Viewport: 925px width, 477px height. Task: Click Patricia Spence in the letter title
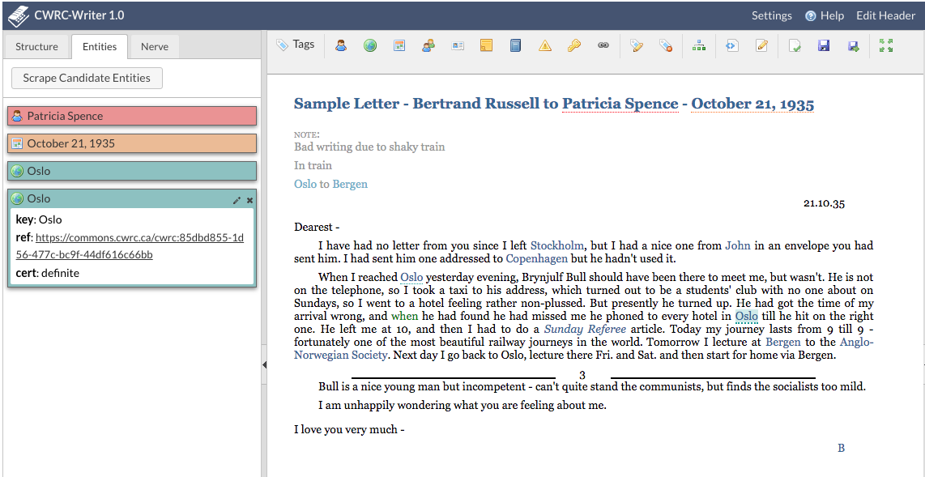pyautogui.click(x=620, y=104)
